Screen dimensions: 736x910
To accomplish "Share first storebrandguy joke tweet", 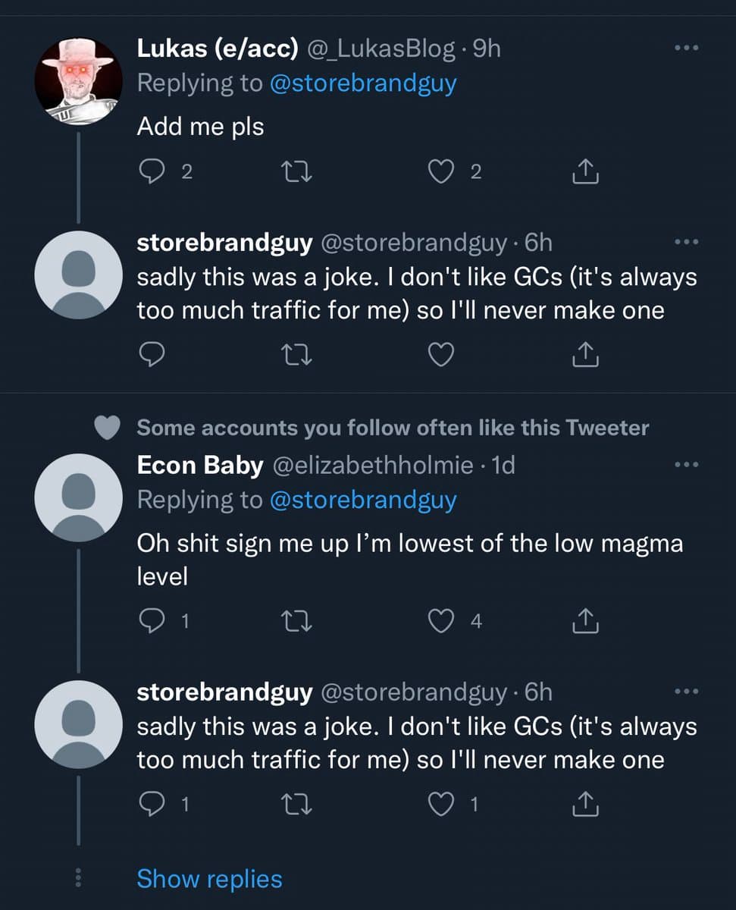I will click(x=585, y=354).
